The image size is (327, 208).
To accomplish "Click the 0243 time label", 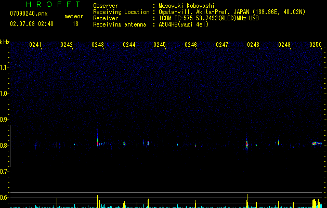I will point(98,45).
